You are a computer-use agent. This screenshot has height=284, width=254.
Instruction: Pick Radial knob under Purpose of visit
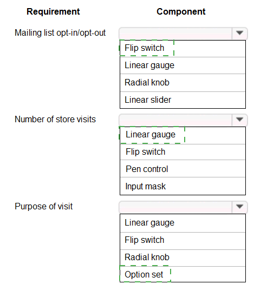click(x=183, y=258)
